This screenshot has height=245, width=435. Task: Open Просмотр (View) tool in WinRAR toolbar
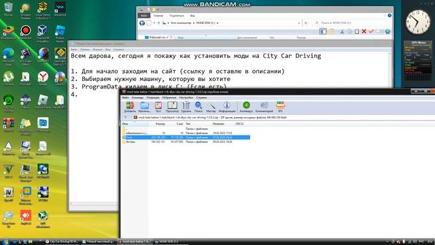pos(172,107)
